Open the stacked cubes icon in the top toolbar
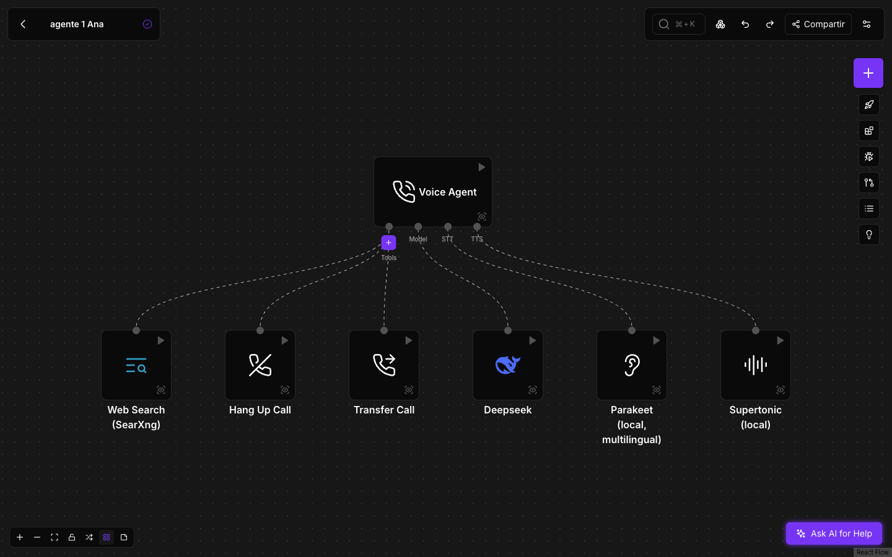The image size is (892, 557). (720, 24)
